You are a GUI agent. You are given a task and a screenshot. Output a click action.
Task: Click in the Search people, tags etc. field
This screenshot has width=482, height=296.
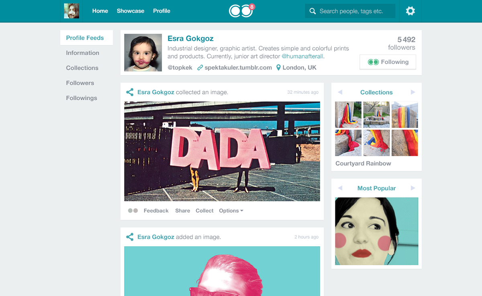pyautogui.click(x=350, y=11)
